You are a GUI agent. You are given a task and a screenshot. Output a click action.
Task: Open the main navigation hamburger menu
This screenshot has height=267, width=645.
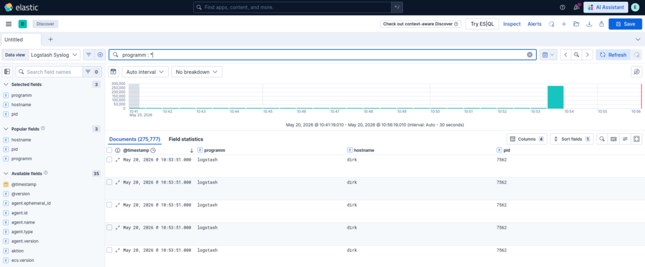click(9, 25)
